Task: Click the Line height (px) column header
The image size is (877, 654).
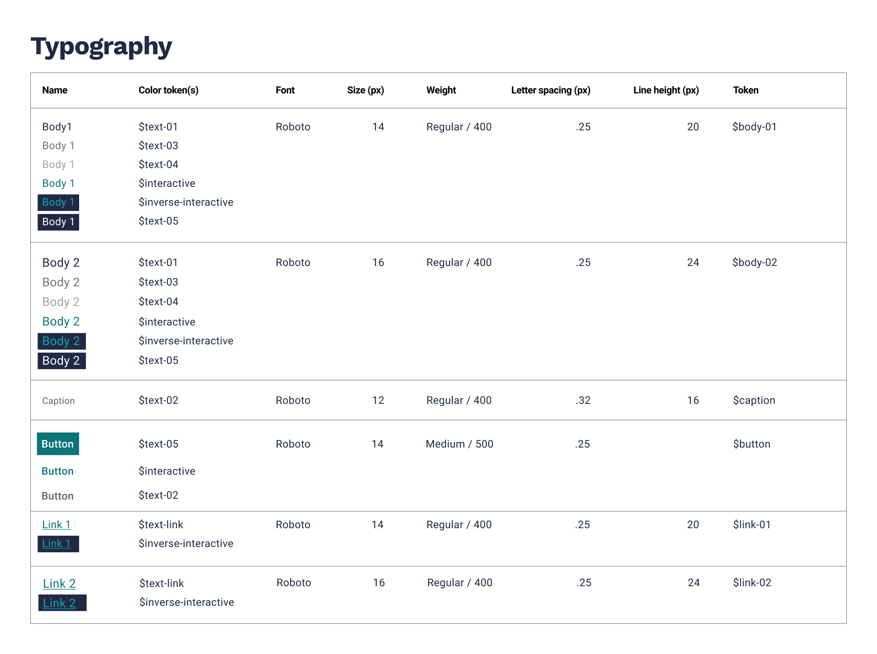Action: [x=666, y=90]
